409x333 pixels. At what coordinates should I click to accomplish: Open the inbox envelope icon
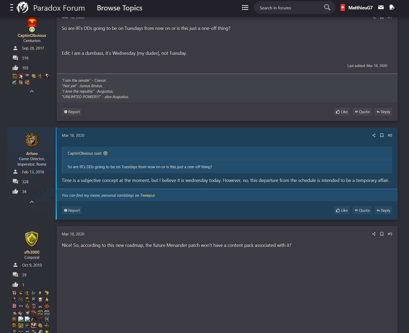point(381,8)
